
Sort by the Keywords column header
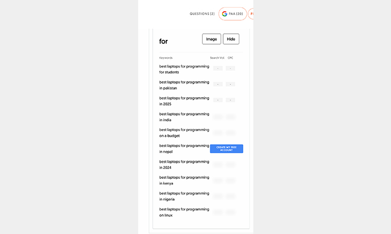pyautogui.click(x=166, y=58)
